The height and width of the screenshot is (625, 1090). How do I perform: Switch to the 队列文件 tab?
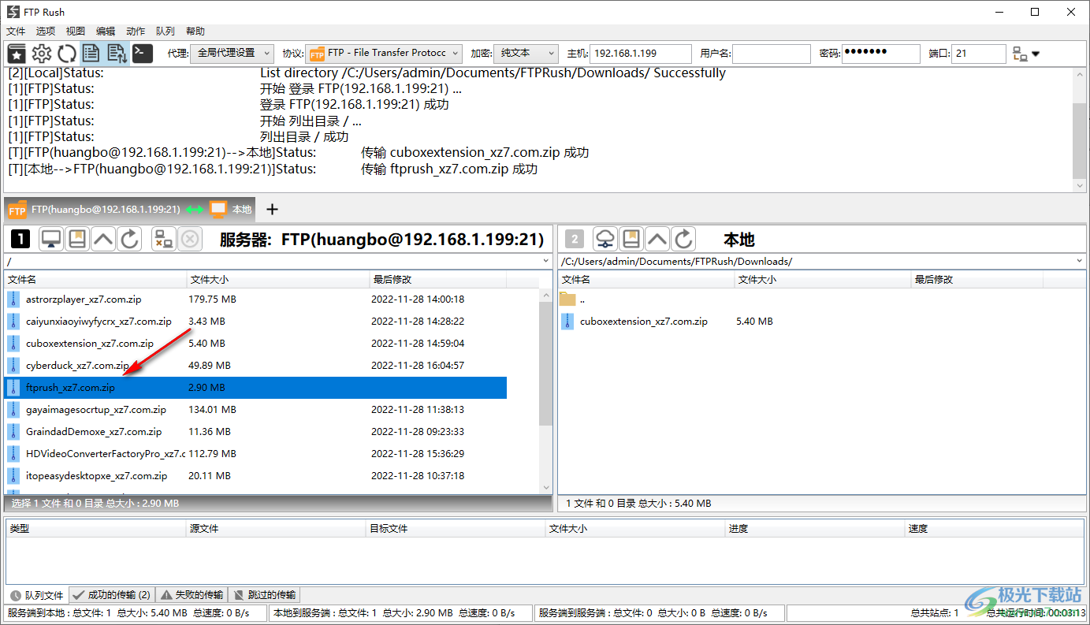[x=37, y=595]
